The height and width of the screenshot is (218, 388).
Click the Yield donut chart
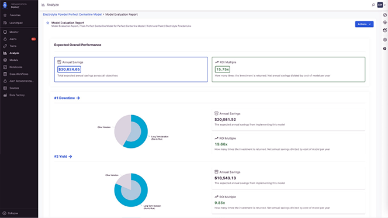click(x=131, y=190)
